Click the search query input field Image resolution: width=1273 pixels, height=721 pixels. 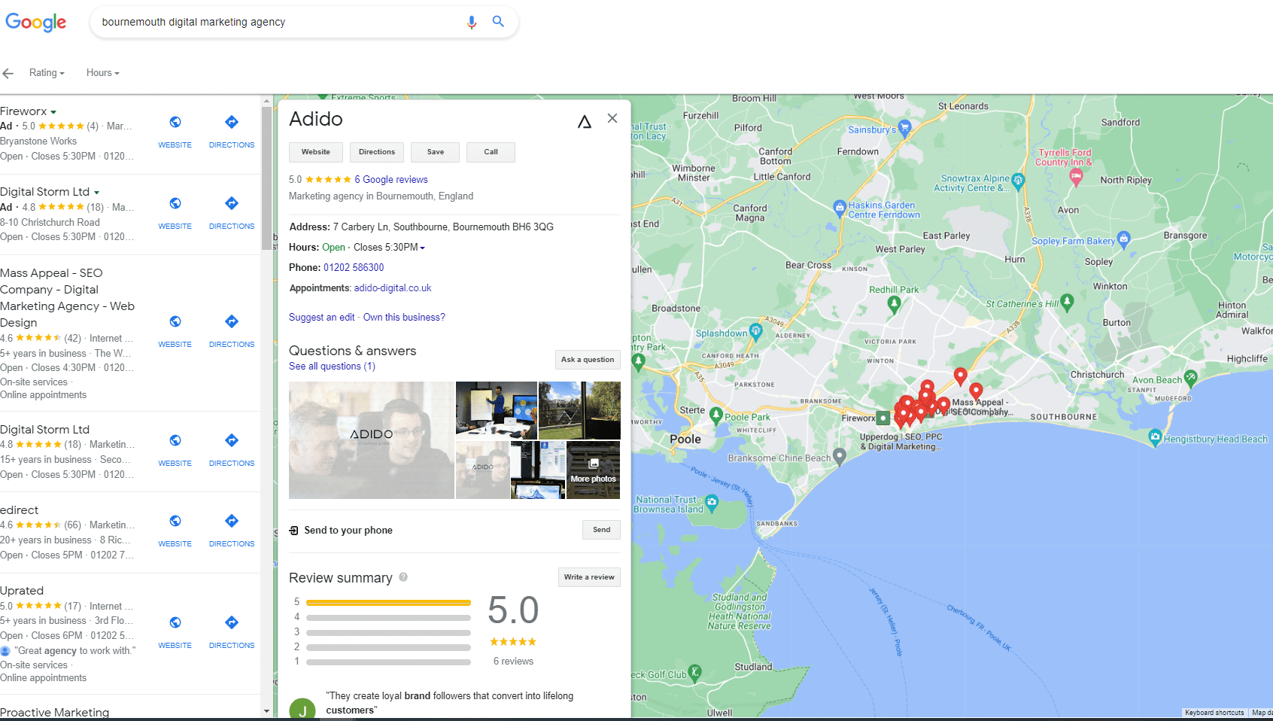278,22
